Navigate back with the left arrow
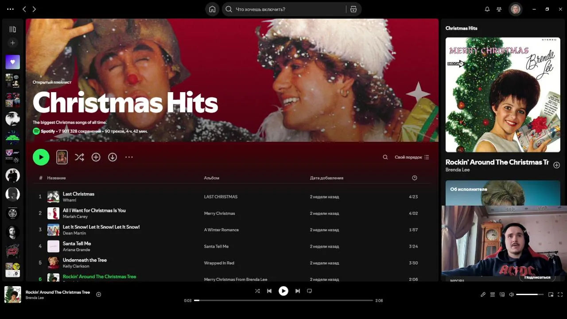This screenshot has height=319, width=567. (x=24, y=9)
